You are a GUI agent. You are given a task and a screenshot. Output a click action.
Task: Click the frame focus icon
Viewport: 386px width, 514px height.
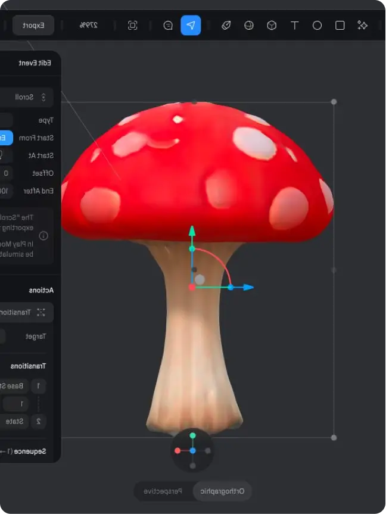(x=133, y=26)
